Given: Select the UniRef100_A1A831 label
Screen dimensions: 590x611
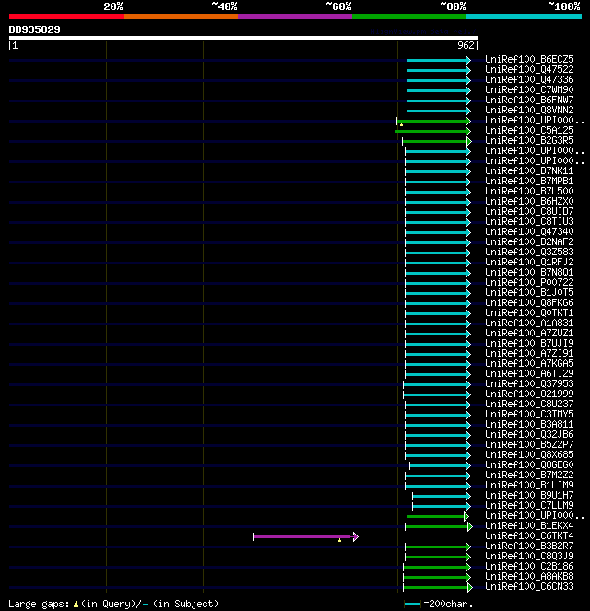Looking at the screenshot, I should (529, 323).
